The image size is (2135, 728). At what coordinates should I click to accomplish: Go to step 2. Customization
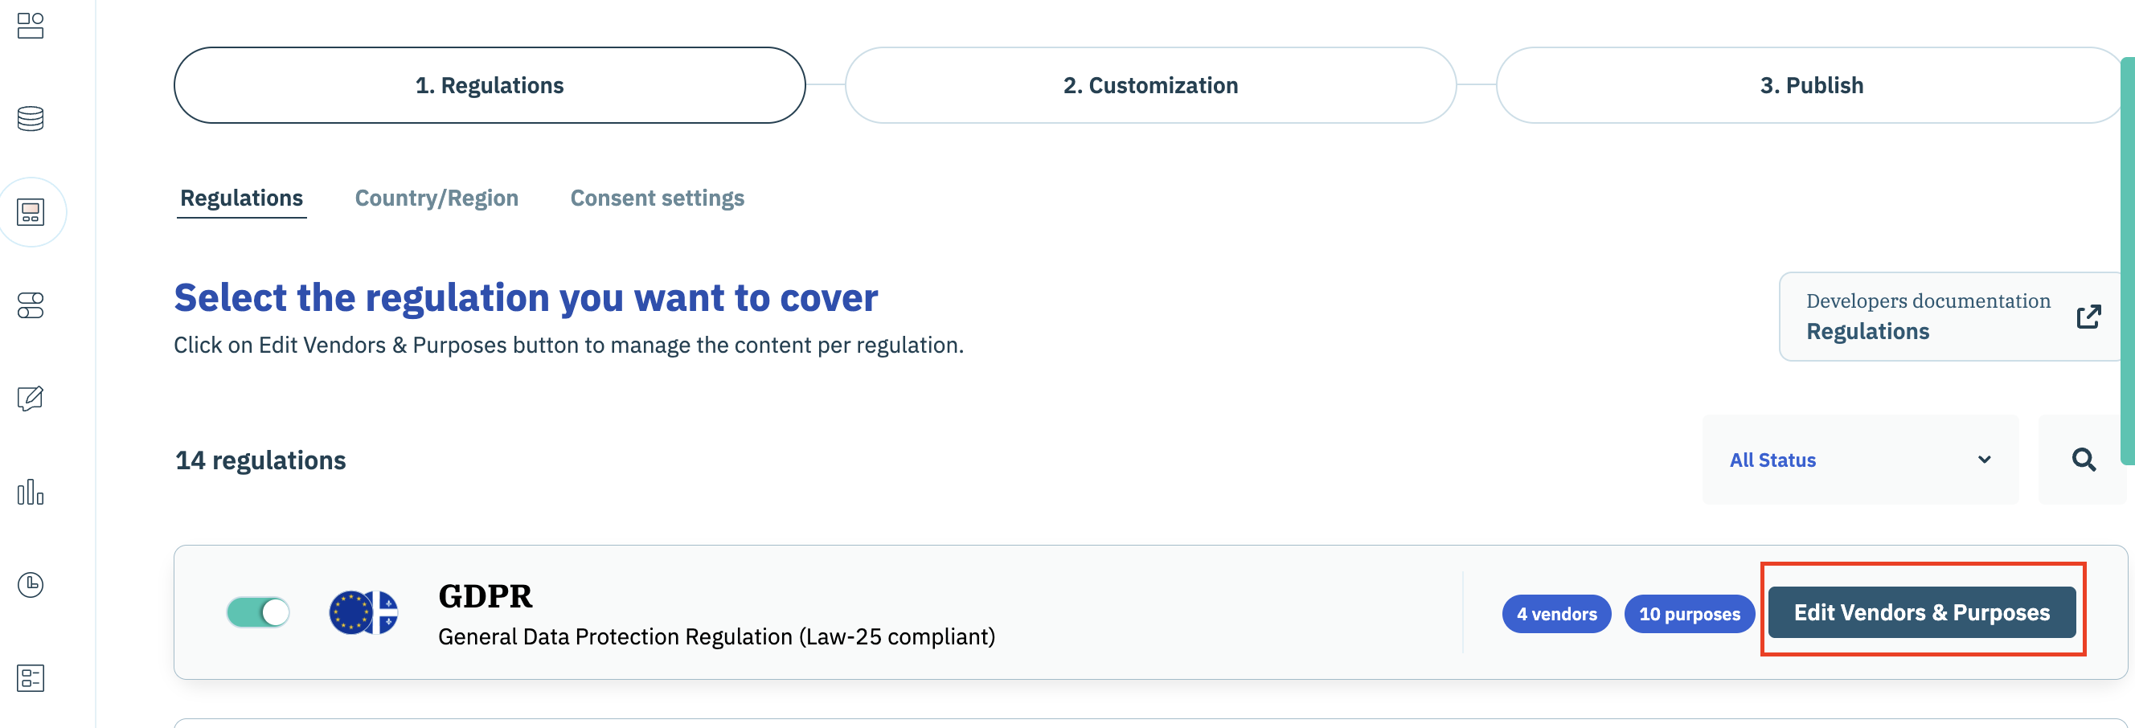coord(1150,85)
